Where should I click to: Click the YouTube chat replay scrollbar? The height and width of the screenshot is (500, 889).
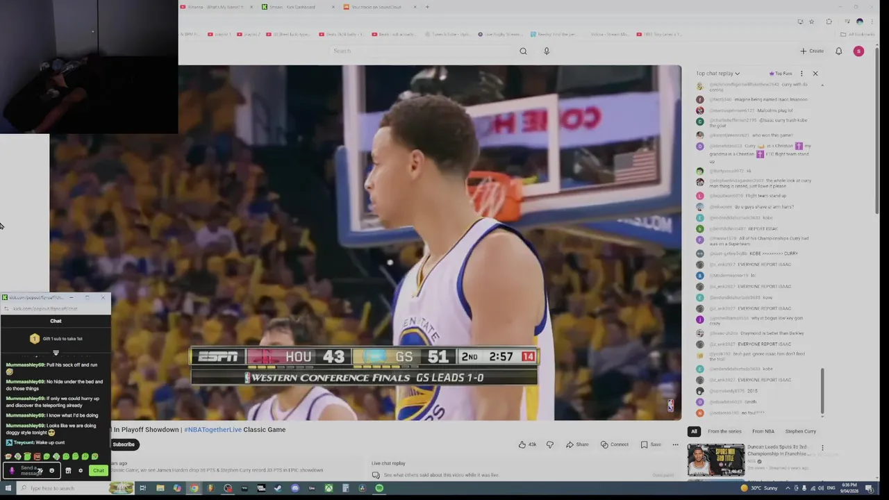tap(823, 391)
